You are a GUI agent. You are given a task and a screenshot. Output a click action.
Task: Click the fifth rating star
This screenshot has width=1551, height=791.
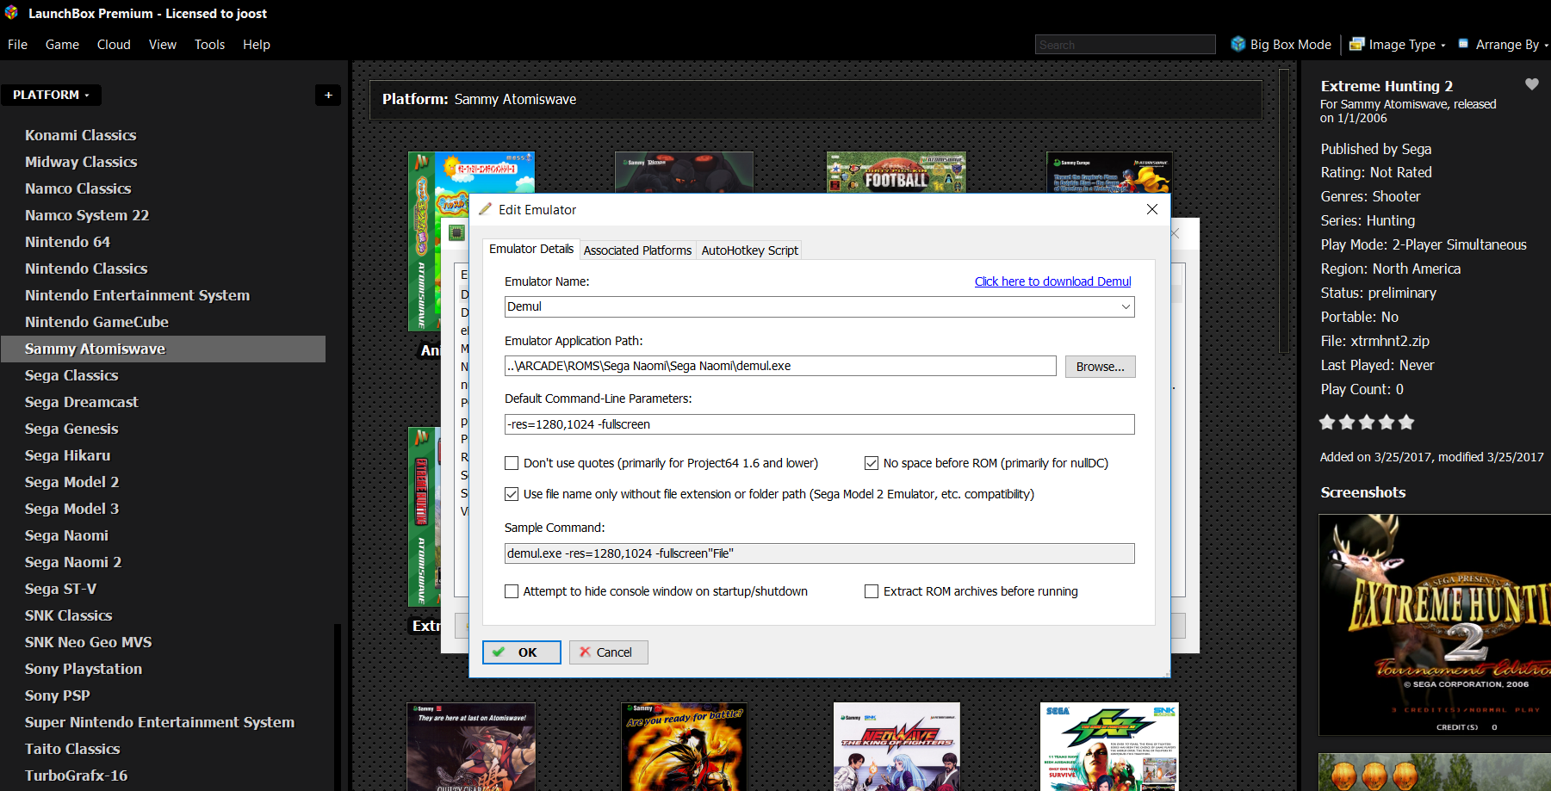pyautogui.click(x=1406, y=422)
